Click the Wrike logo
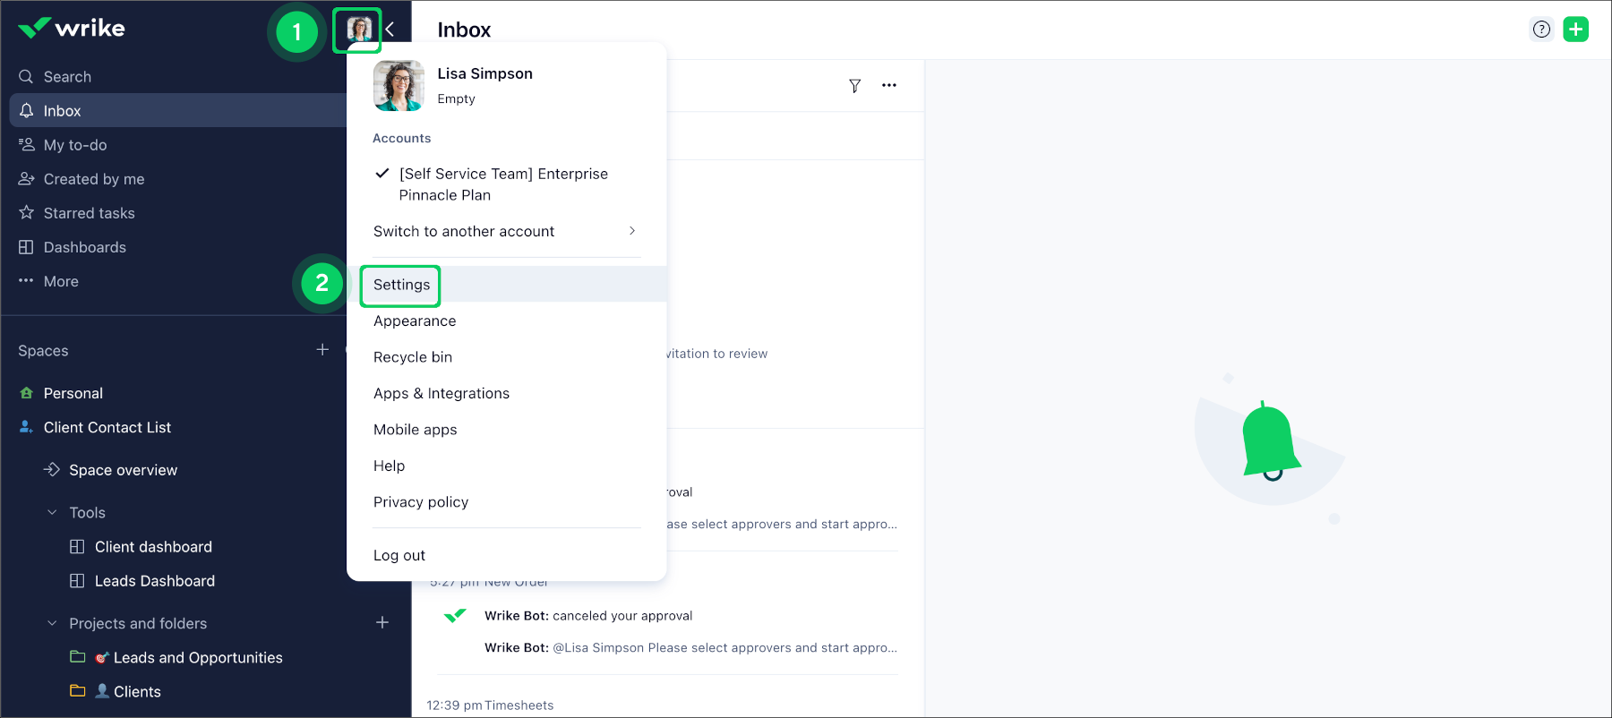1612x718 pixels. (72, 29)
